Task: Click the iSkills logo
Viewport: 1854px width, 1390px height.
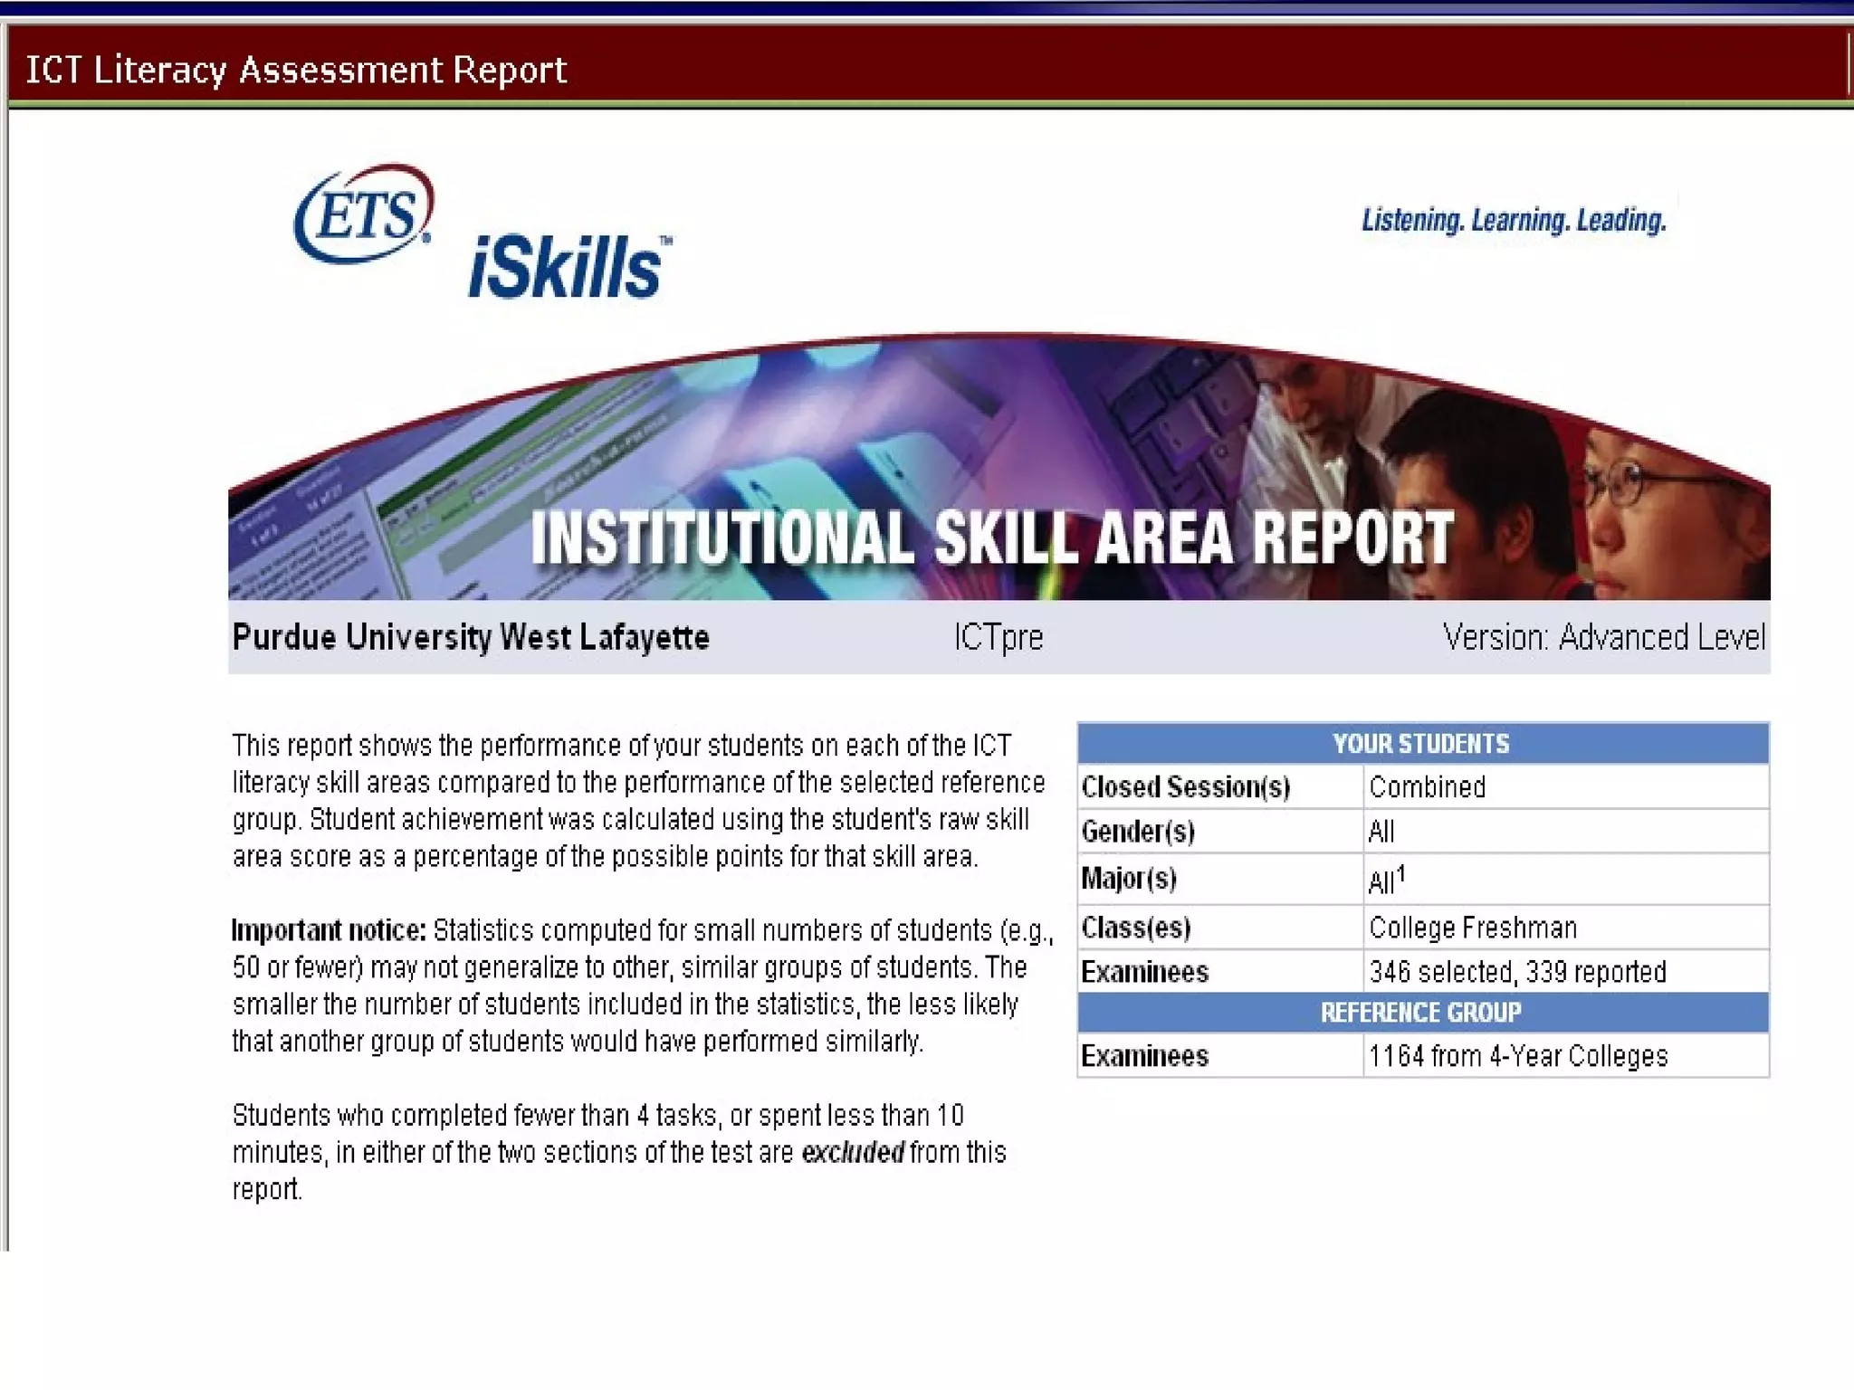Action: [568, 267]
